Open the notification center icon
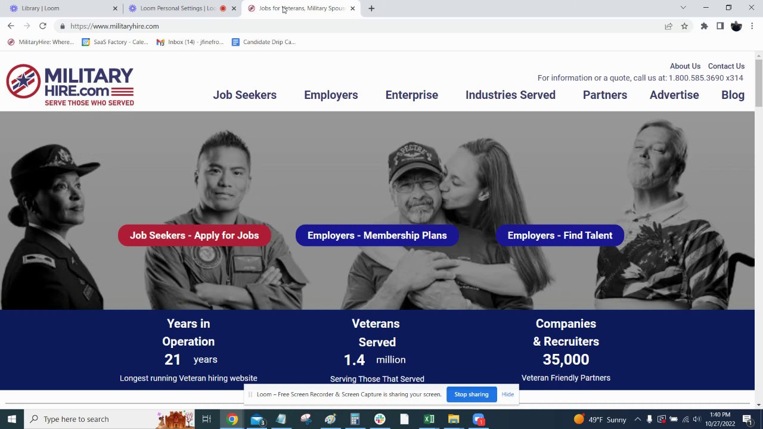This screenshot has height=429, width=763. (748, 419)
